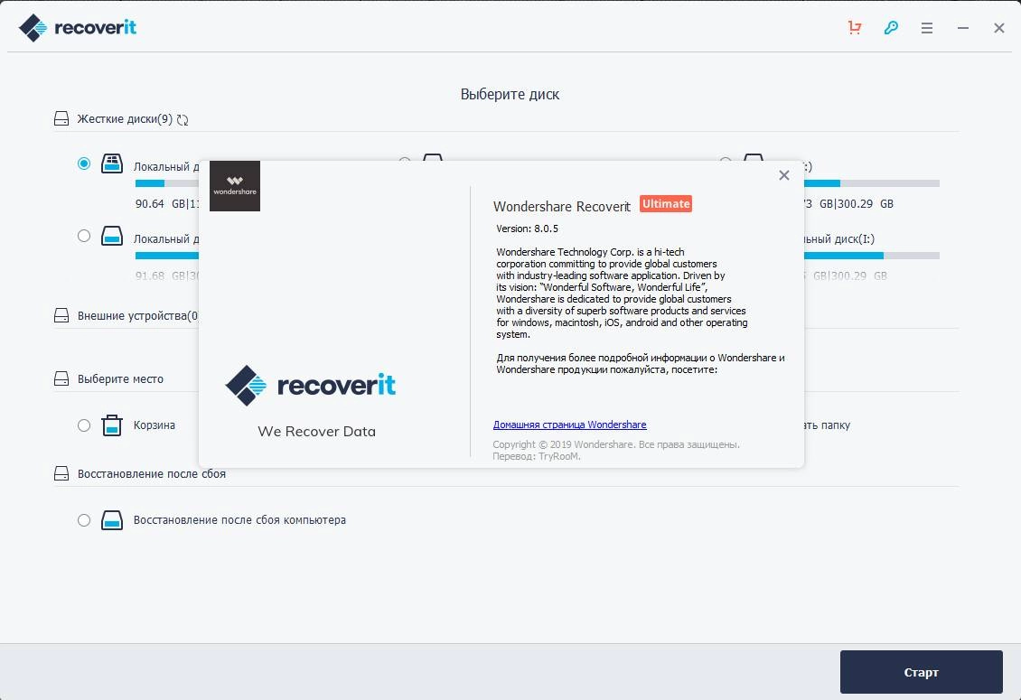
Task: Click 'Перевод: TryRooM.' text
Action: point(537,456)
